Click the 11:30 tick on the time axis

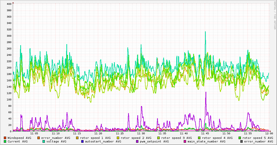pyautogui.click(x=141, y=133)
